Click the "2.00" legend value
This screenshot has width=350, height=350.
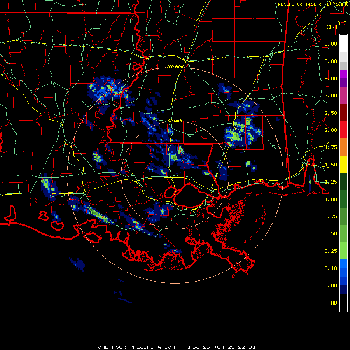tap(331, 130)
